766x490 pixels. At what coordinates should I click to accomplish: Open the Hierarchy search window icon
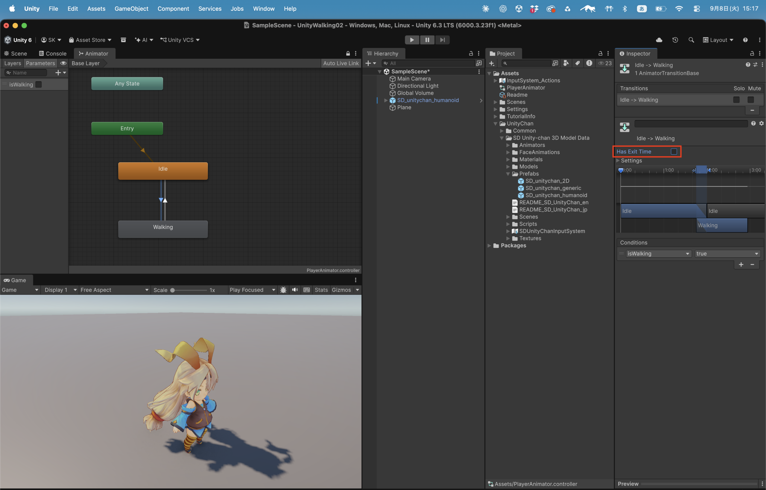click(478, 63)
